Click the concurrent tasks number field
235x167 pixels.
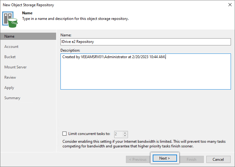(118, 134)
